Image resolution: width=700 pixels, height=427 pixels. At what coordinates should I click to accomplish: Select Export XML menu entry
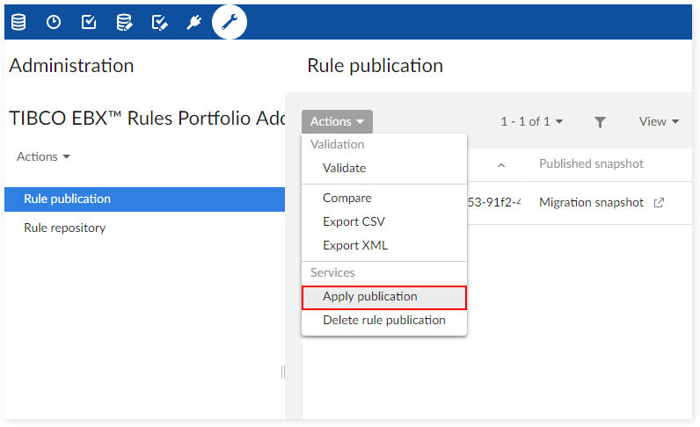pyautogui.click(x=384, y=245)
